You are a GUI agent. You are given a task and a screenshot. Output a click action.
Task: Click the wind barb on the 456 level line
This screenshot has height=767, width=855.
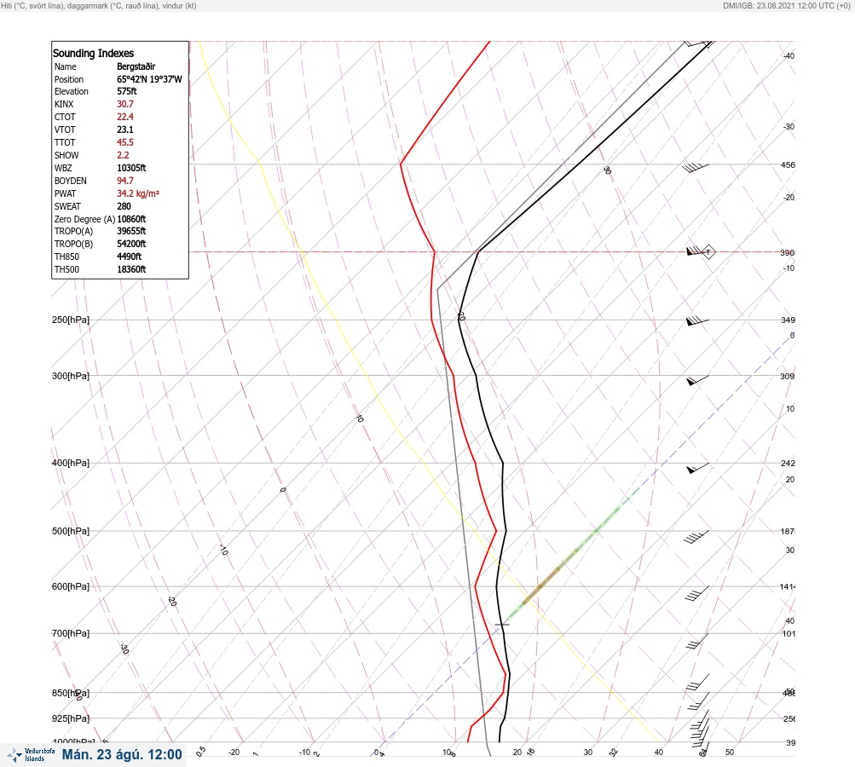point(696,167)
